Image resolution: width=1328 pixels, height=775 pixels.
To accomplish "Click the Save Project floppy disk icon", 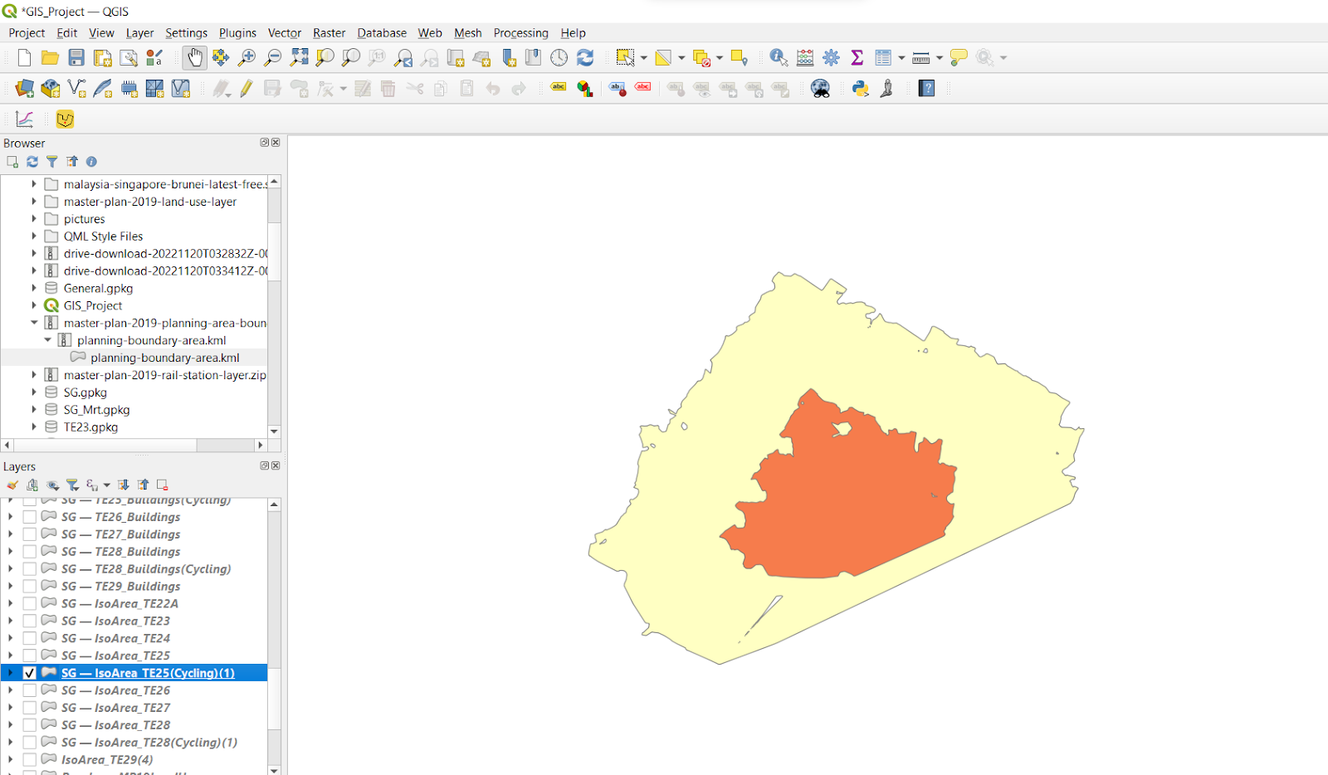I will [76, 57].
